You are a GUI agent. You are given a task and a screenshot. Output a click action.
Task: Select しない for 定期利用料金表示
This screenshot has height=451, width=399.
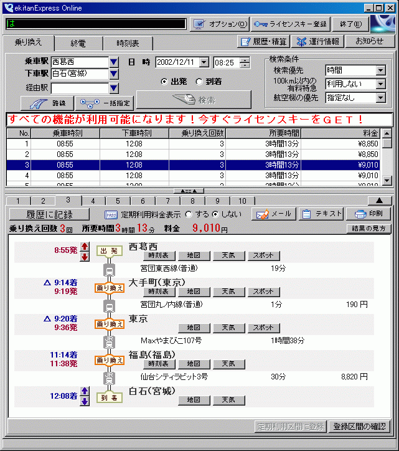point(215,214)
